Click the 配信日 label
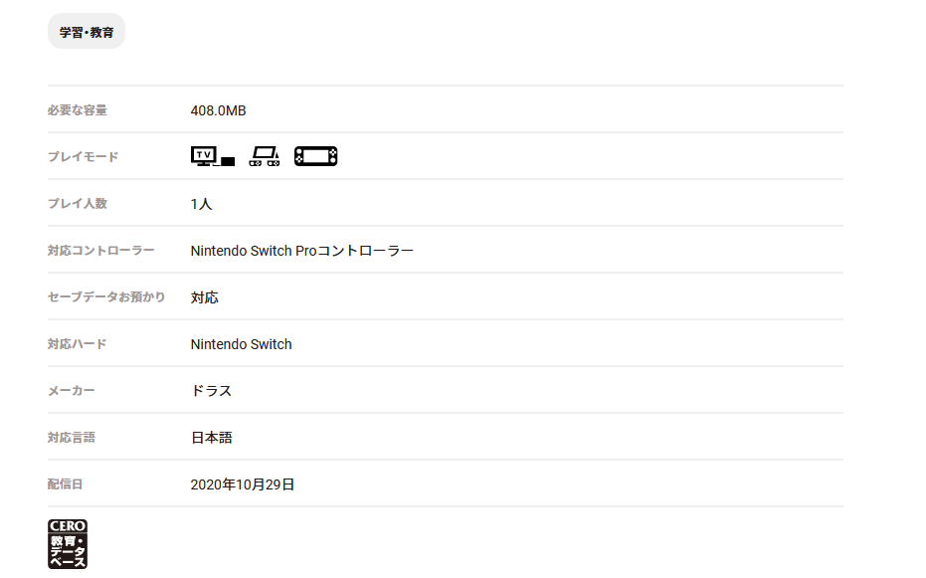This screenshot has height=578, width=926. click(65, 484)
